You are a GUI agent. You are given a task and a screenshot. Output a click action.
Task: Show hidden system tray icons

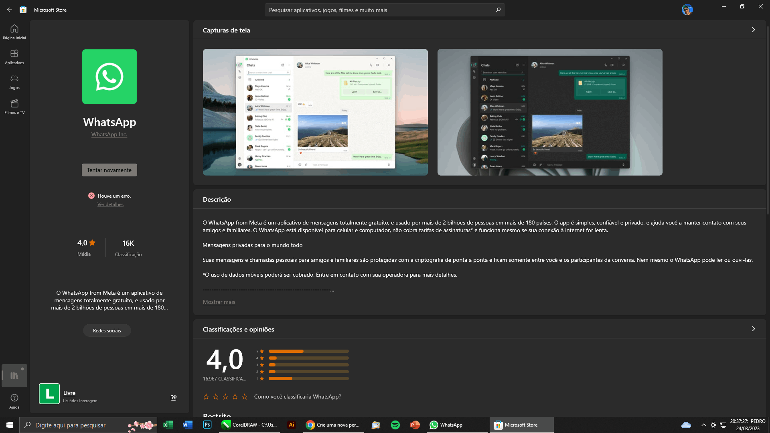(704, 425)
